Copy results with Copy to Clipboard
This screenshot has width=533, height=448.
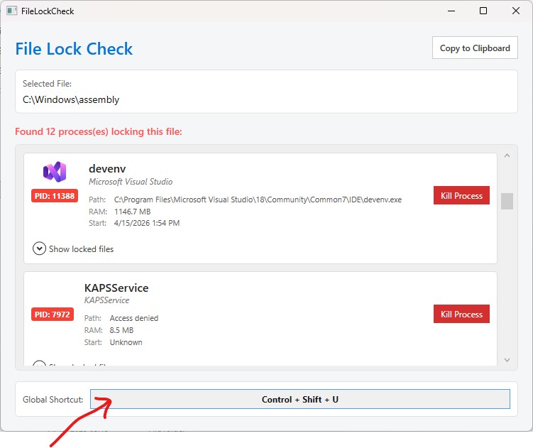coord(475,48)
